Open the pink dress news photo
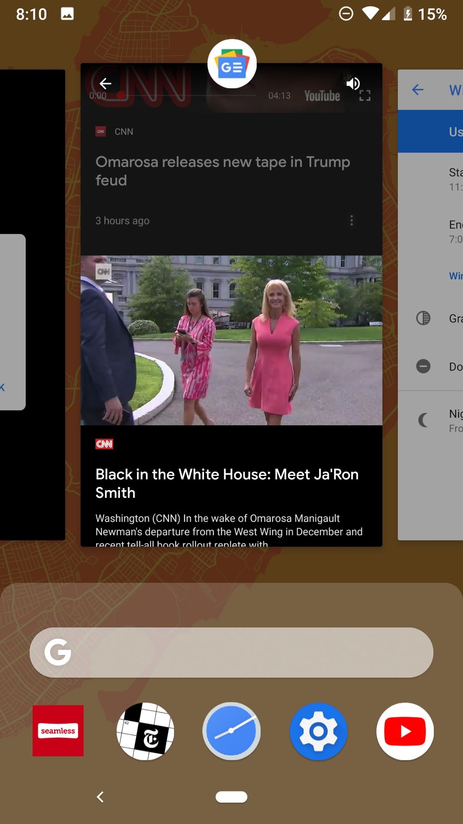The height and width of the screenshot is (824, 463). click(231, 340)
